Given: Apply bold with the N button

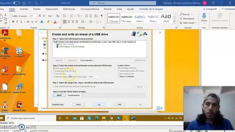Looking at the screenshot, I should [13, 22].
